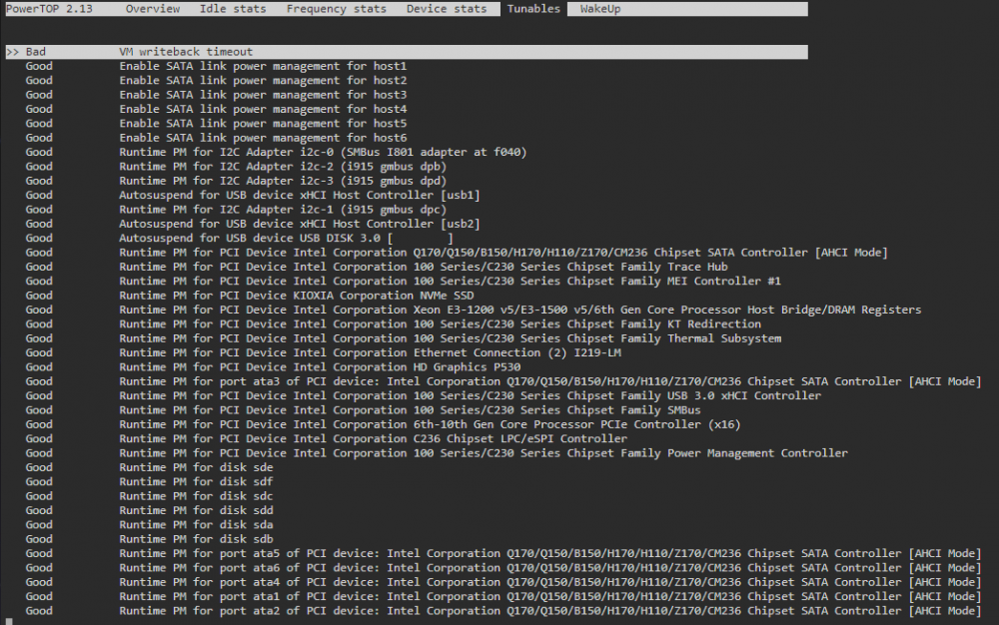
Task: Select Runtime PM for Thermal Subsystem
Action: pyautogui.click(x=450, y=337)
